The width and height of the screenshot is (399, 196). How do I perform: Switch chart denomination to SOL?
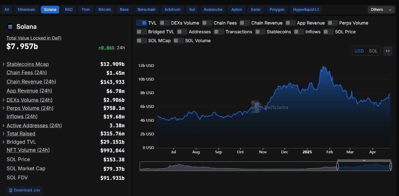pyautogui.click(x=373, y=51)
